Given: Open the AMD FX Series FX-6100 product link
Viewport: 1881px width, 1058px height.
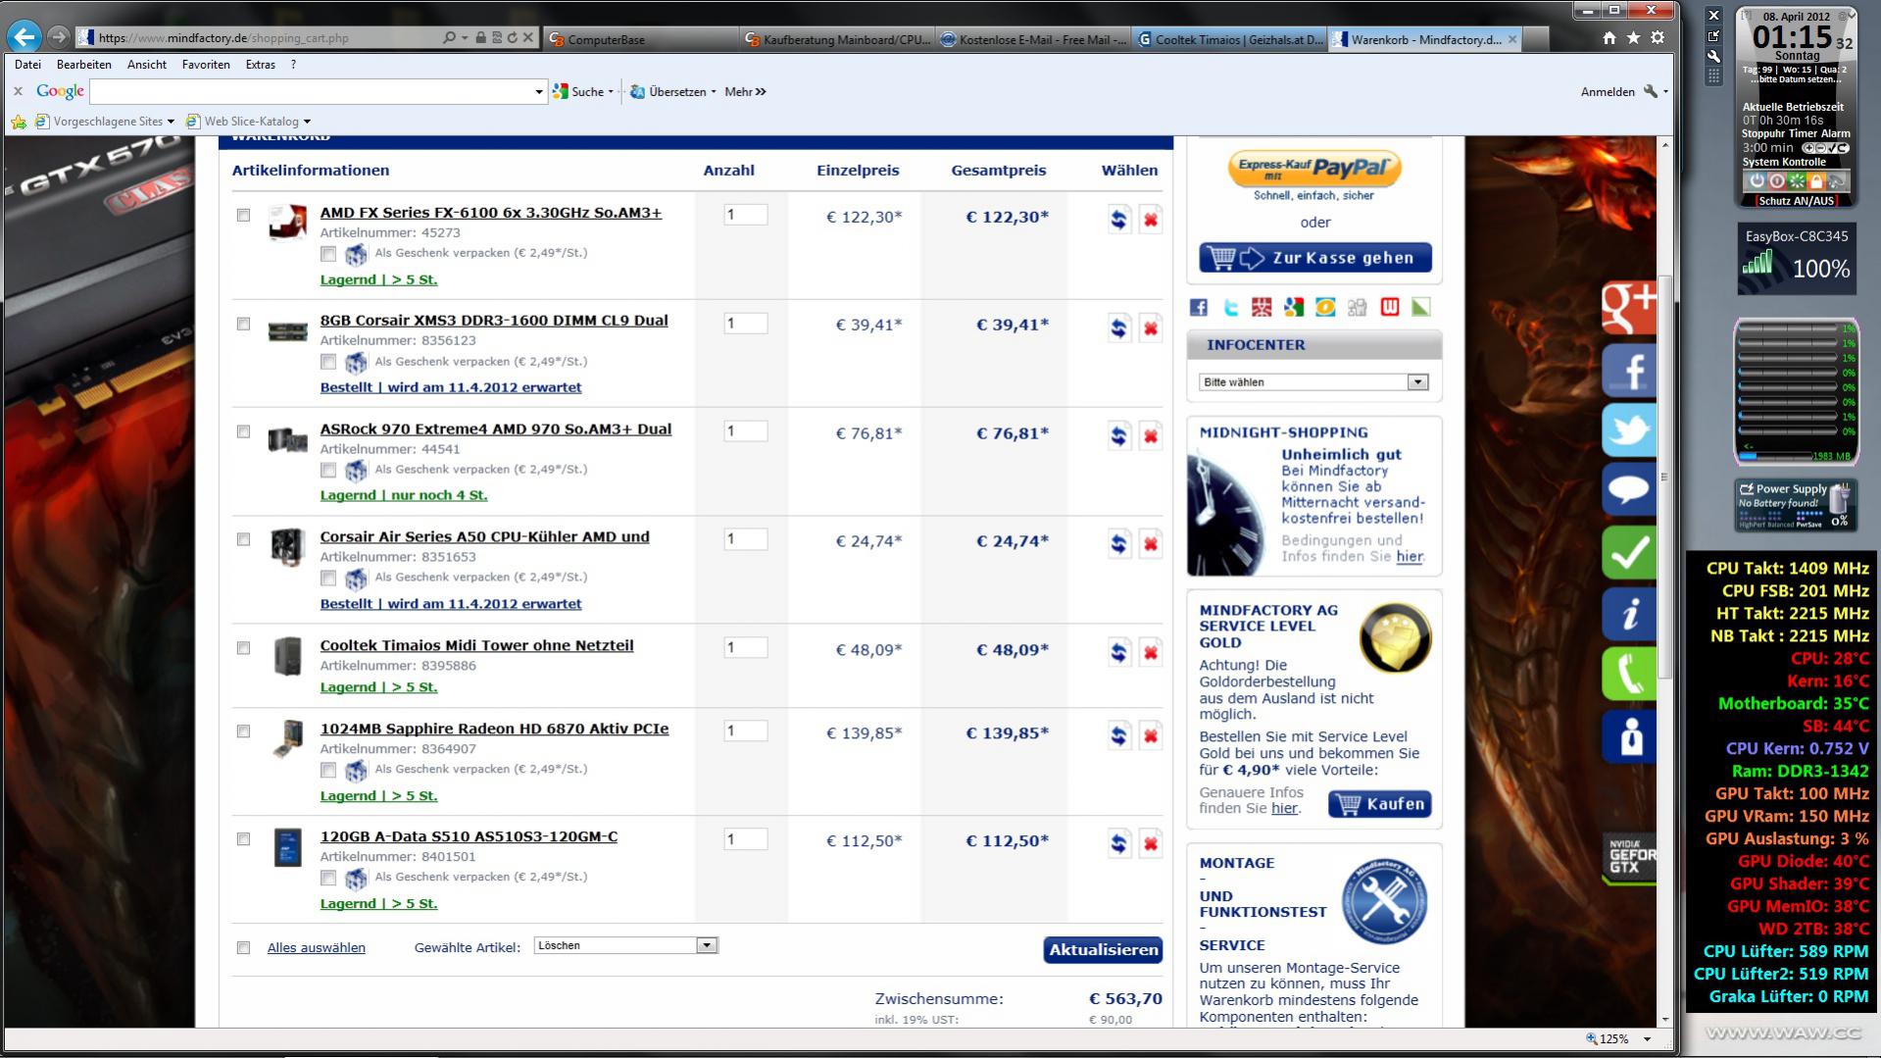Looking at the screenshot, I should tap(490, 213).
